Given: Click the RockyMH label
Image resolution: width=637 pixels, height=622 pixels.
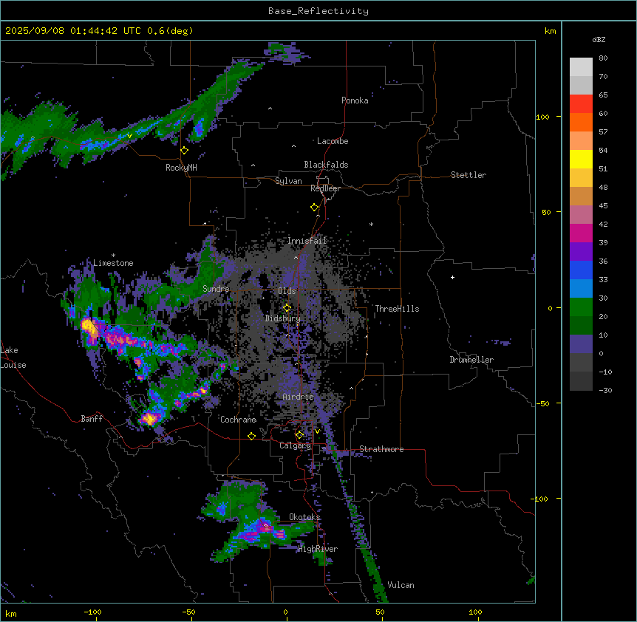Looking at the screenshot, I should (181, 168).
